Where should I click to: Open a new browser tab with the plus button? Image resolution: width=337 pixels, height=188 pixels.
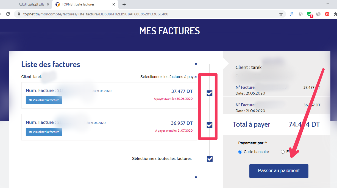coord(124,4)
